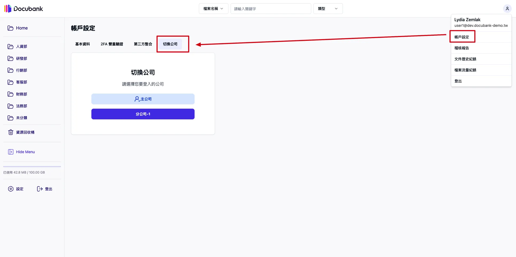Viewport: 516px width, 257px height.
Task: Click the Home folder icon in sidebar
Action: (10, 28)
